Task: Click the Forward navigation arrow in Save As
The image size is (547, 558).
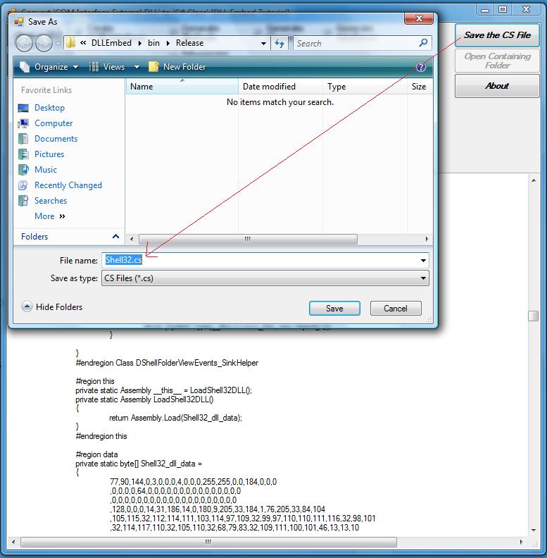Action: (44, 44)
